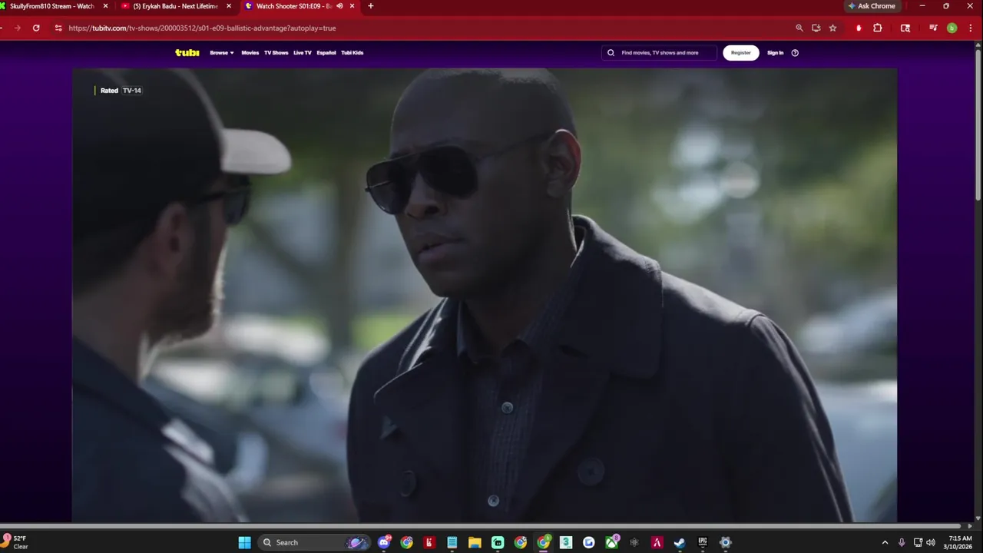Open the Movies section
Viewport: 983px width, 553px height.
click(250, 53)
